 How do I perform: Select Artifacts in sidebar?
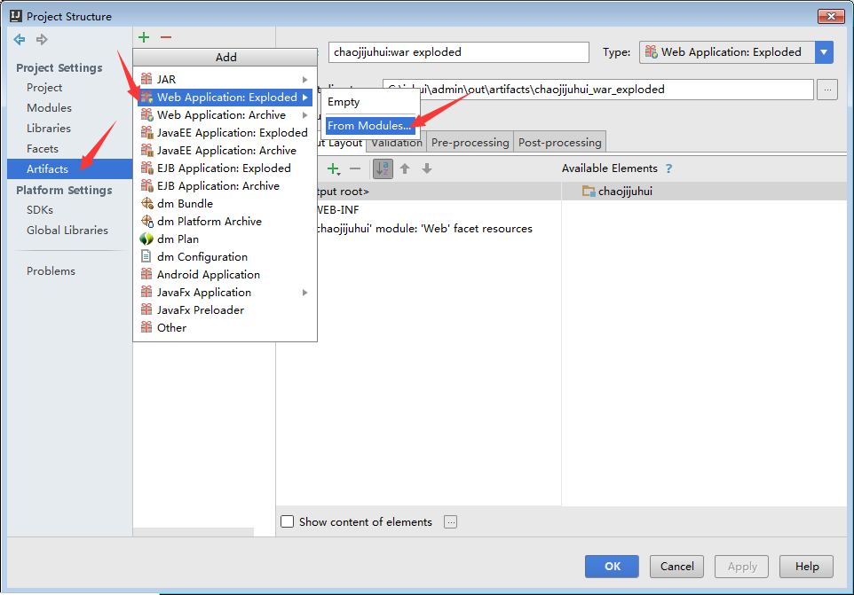[x=70, y=168]
